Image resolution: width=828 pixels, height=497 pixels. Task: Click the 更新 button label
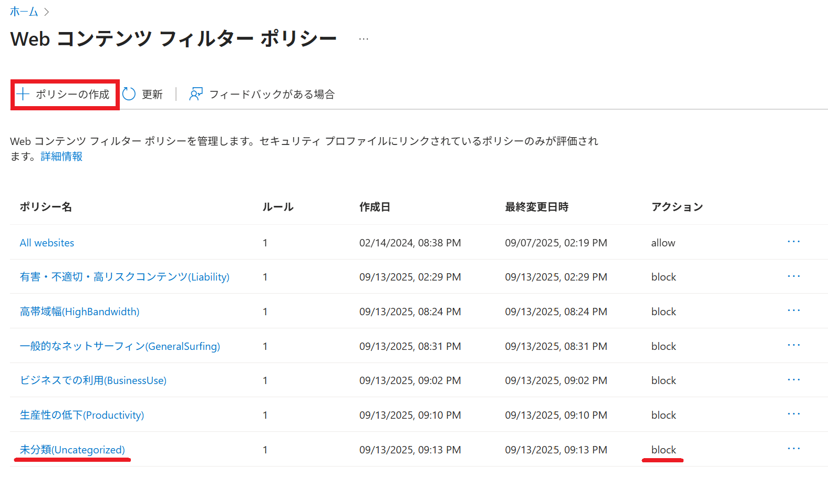pos(152,95)
